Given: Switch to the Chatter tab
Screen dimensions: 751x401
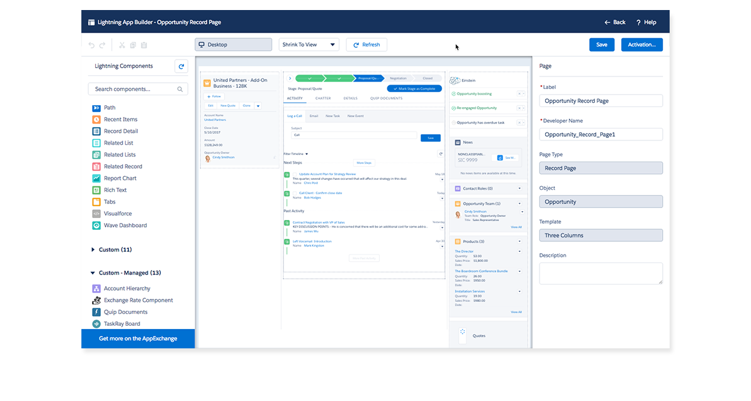Looking at the screenshot, I should pyautogui.click(x=323, y=98).
